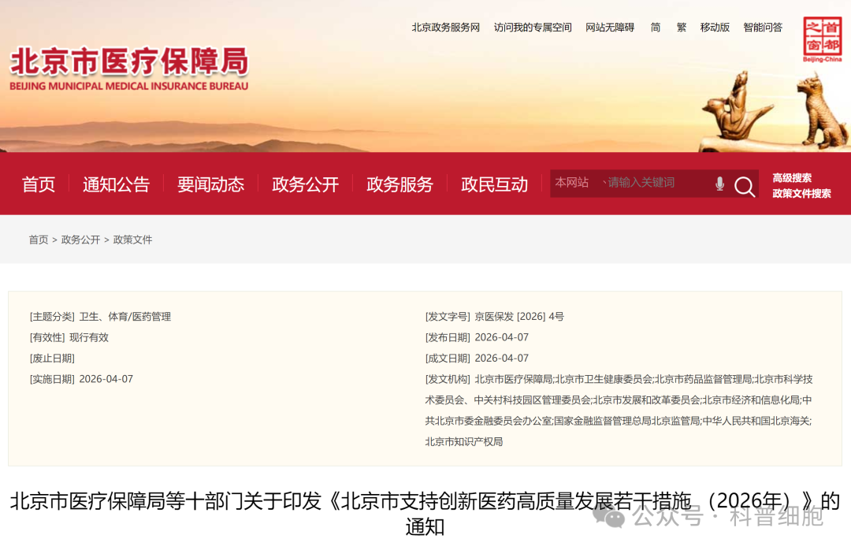The image size is (851, 550).
Task: Open 政民互动 menu item
Action: pyautogui.click(x=494, y=184)
